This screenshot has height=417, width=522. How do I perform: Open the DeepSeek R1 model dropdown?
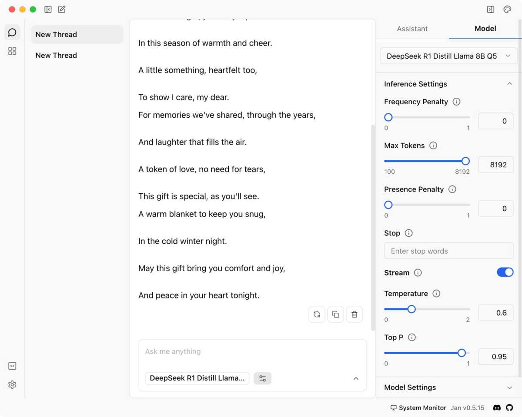(x=448, y=56)
